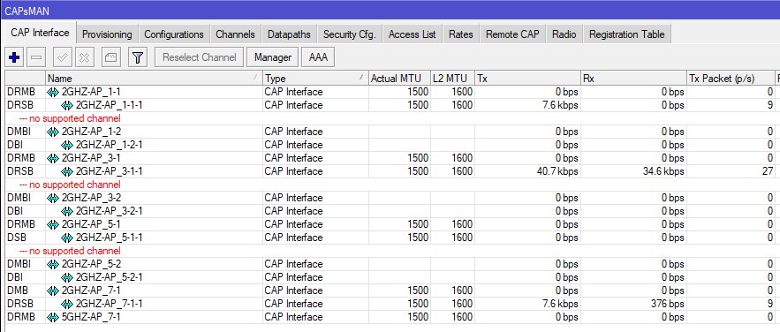
Task: Open the Datapaths tab
Action: (289, 34)
